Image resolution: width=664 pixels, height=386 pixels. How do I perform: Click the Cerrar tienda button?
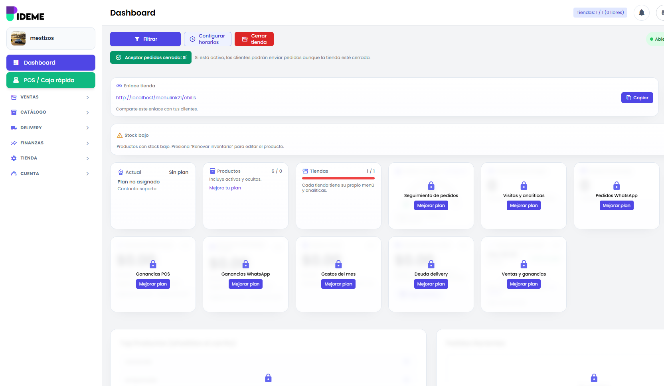pyautogui.click(x=254, y=39)
